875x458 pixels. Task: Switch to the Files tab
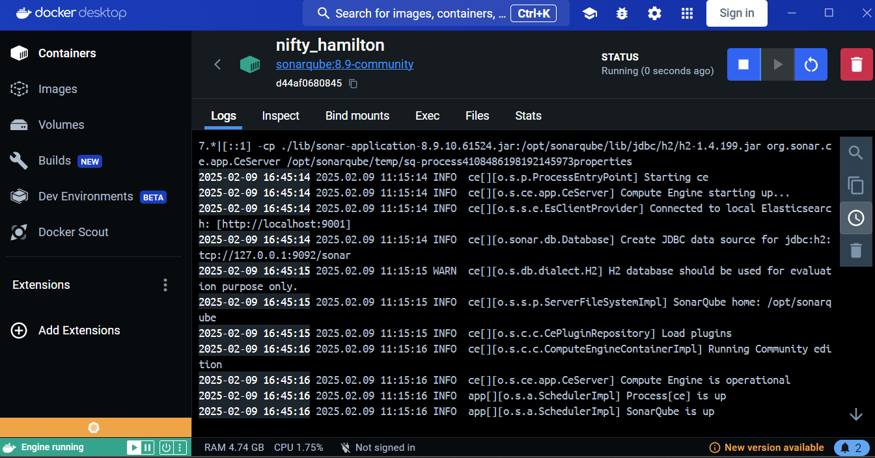click(477, 116)
